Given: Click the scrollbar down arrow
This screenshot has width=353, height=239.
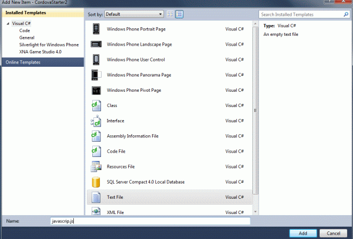Looking at the screenshot, I should 255,211.
